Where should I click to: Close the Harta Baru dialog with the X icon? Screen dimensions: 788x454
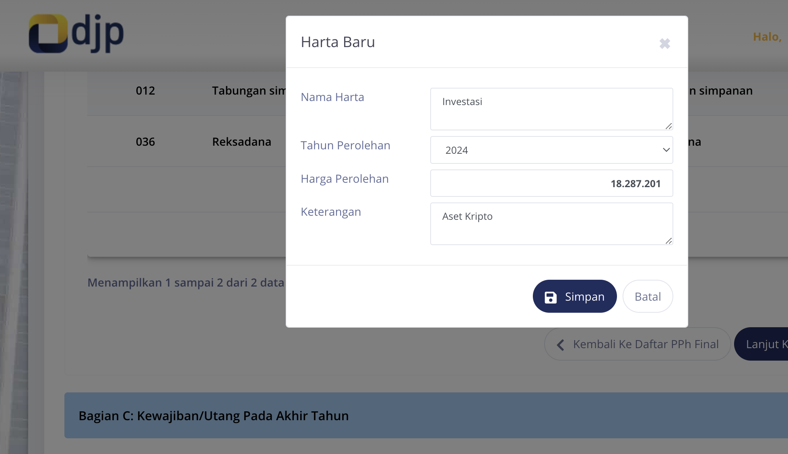(665, 43)
